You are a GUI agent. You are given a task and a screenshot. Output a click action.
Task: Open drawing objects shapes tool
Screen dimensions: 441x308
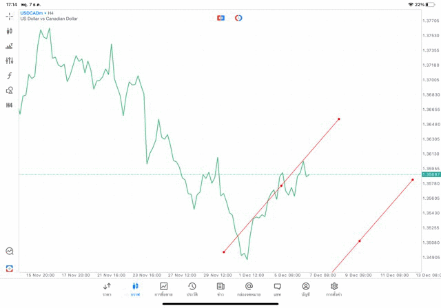coord(10,90)
